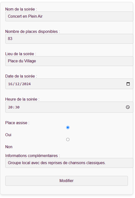135x198 pixels.
Task: Select the day segment 16 in the date
Action: [10, 84]
